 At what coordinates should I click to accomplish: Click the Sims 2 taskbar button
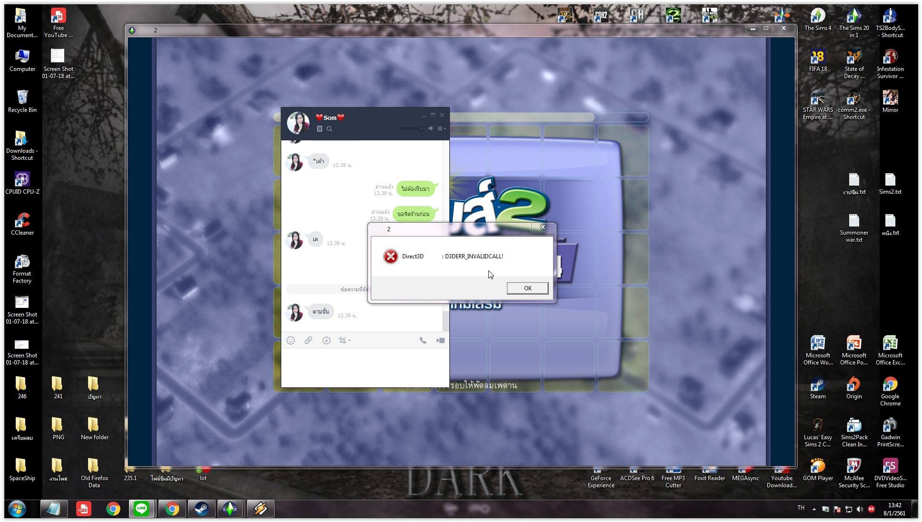click(230, 509)
